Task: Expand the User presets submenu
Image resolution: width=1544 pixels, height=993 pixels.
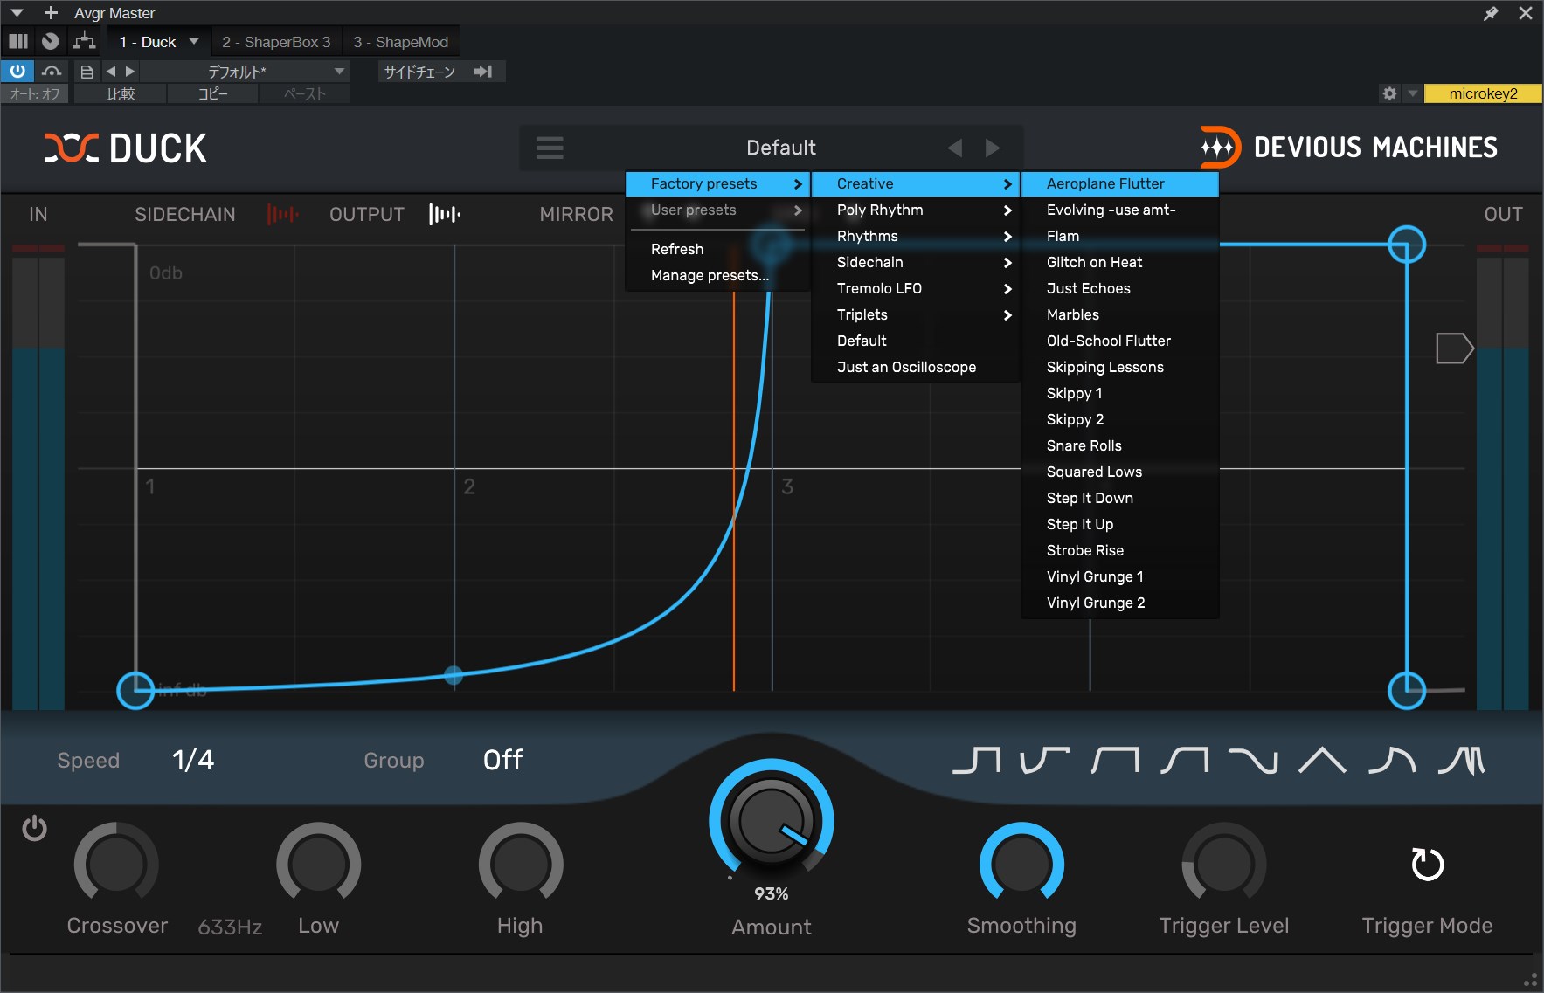Action: tap(718, 210)
